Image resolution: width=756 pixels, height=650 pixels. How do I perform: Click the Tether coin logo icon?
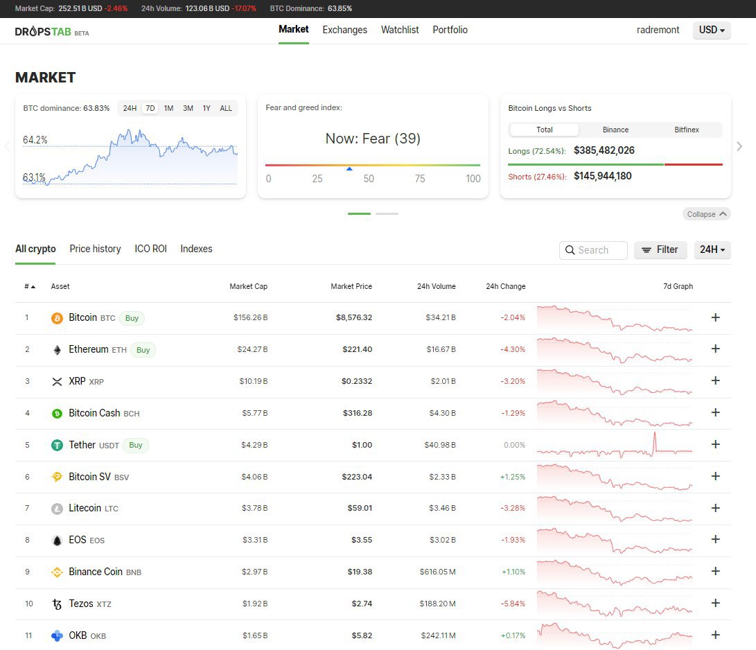click(x=57, y=446)
